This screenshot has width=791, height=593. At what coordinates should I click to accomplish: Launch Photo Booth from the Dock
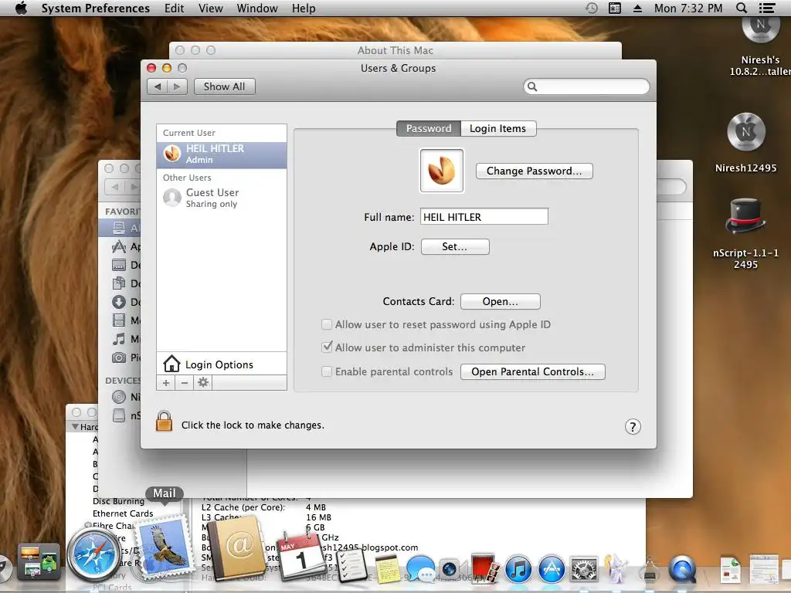(x=484, y=569)
